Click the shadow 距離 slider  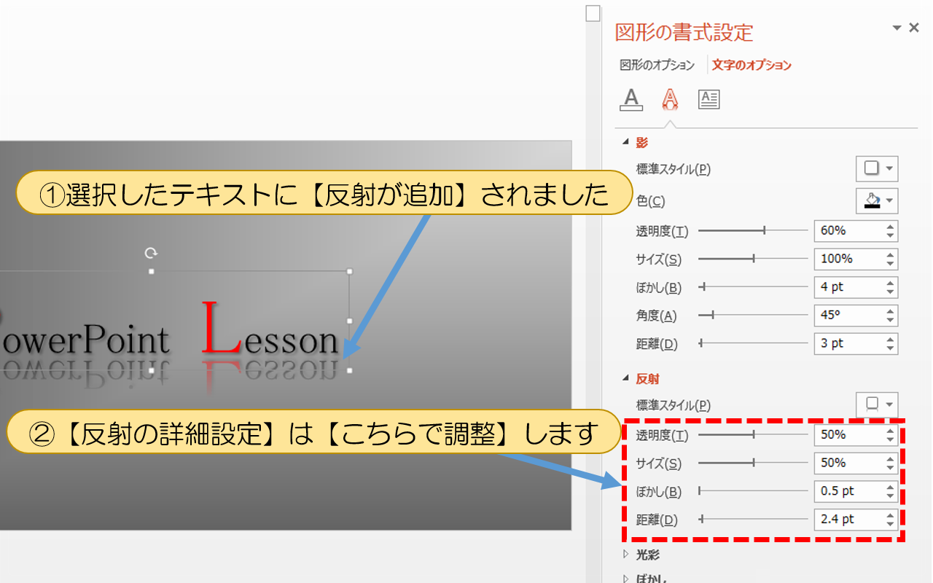point(753,343)
